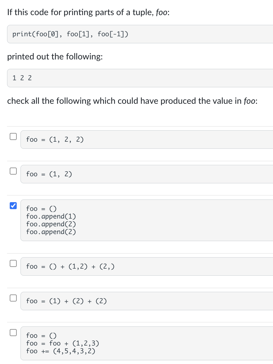Click the foo.append(1) line
The height and width of the screenshot is (364, 273).
pos(51,216)
